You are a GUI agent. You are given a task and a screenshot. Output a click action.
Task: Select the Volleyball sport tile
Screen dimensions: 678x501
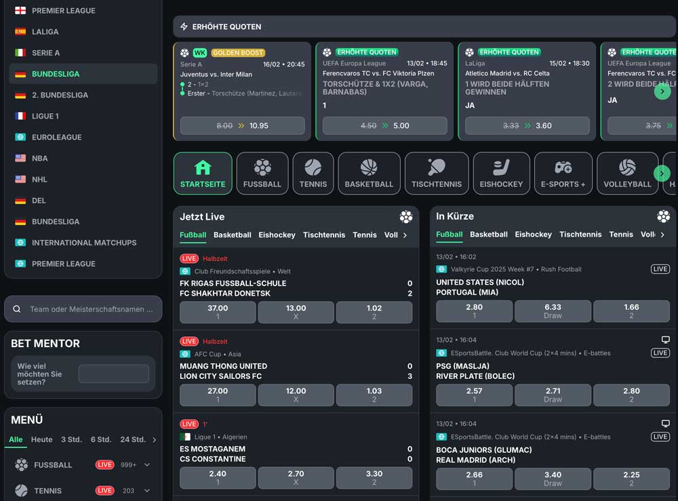tap(627, 174)
